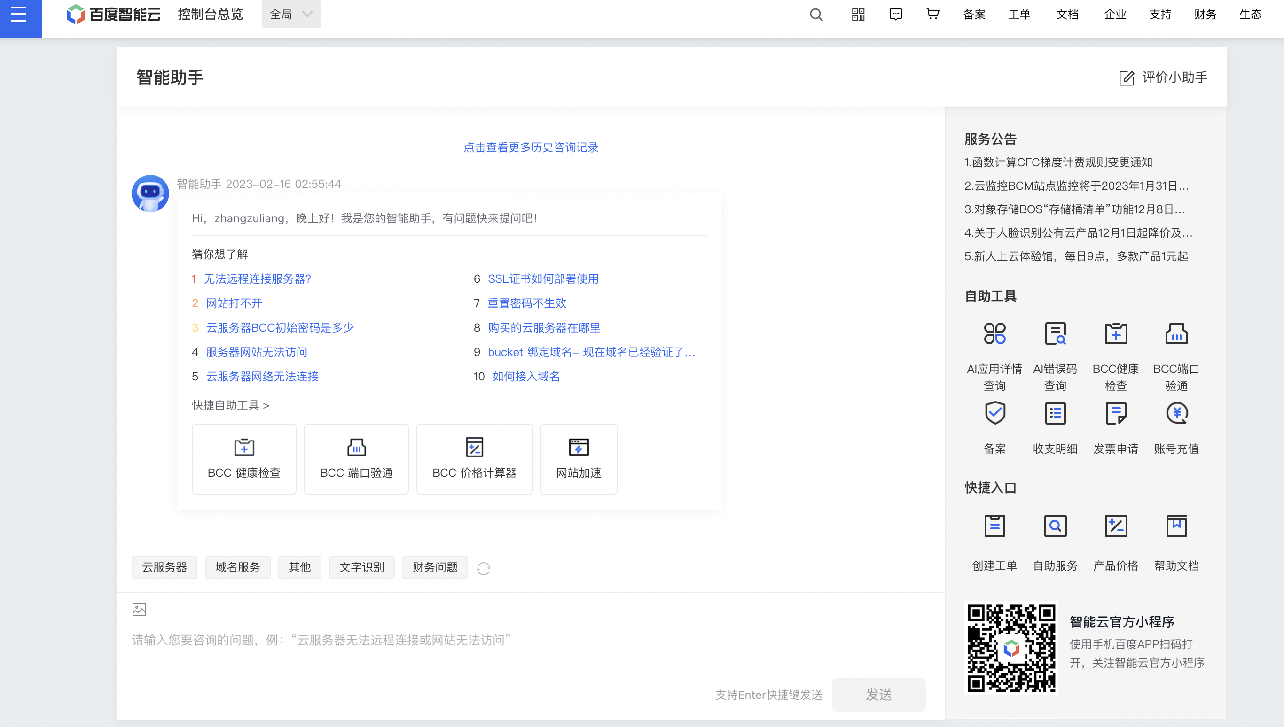Open notice 函数计算CFC梯度计费规则变更通知
Viewport: 1284px width, 727px height.
coord(1057,162)
